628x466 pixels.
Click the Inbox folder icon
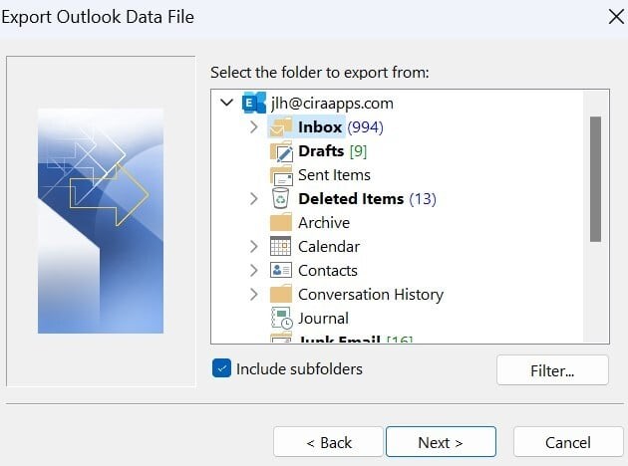coord(281,126)
